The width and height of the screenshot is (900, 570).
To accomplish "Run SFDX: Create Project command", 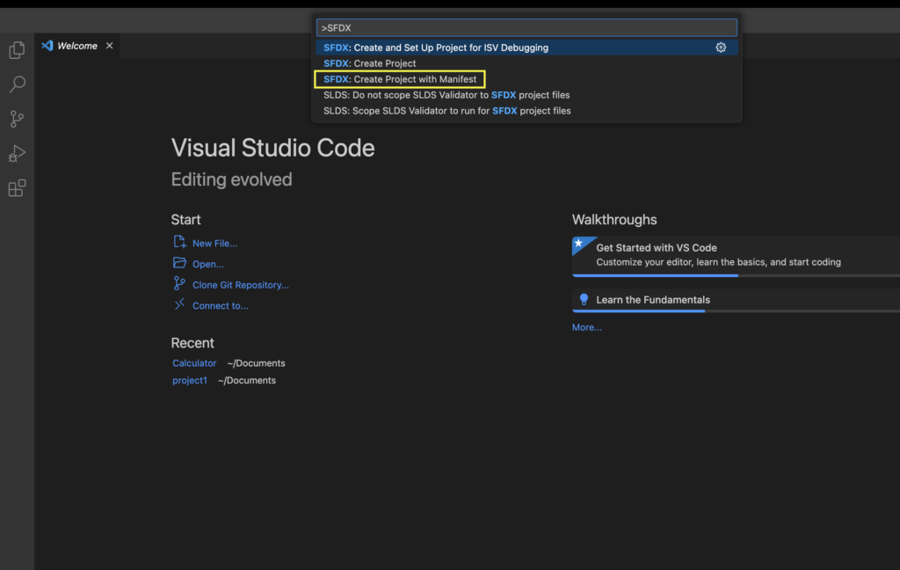I will 526,63.
